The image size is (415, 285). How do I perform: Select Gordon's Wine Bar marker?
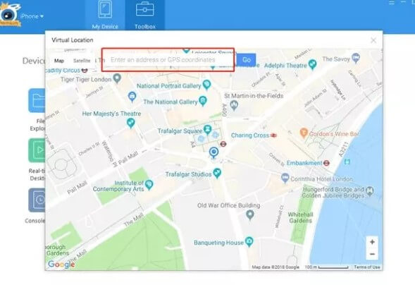click(x=304, y=133)
